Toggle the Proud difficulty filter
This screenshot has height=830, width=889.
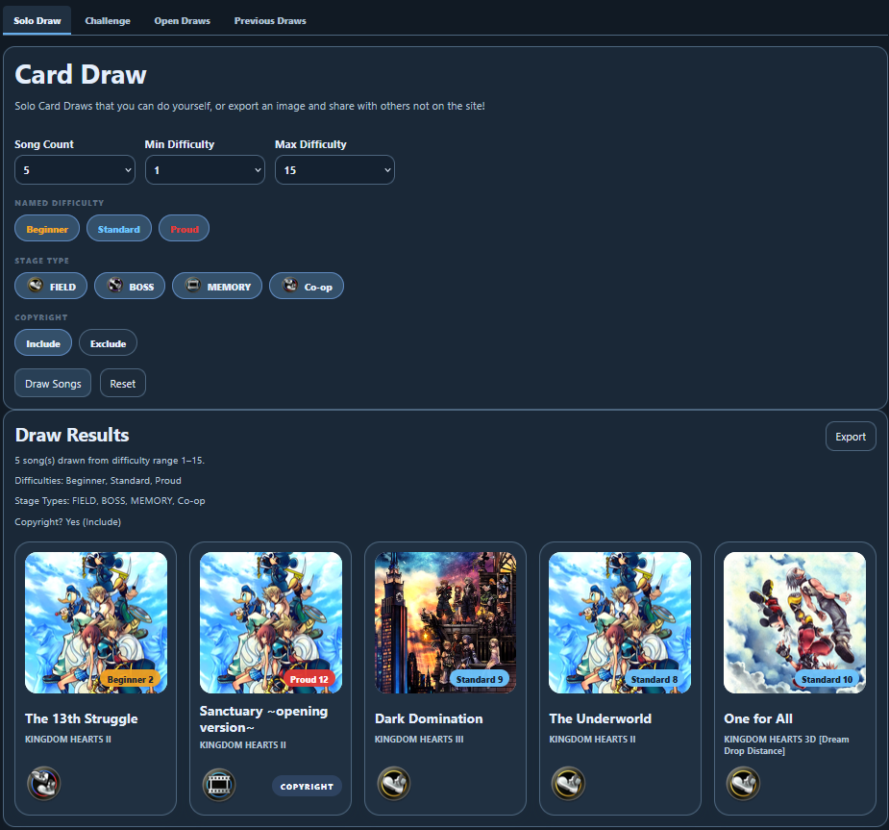point(185,229)
